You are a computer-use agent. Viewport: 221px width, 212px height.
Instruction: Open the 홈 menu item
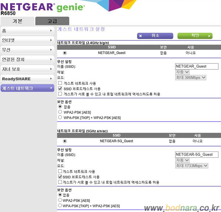[x=27, y=31]
